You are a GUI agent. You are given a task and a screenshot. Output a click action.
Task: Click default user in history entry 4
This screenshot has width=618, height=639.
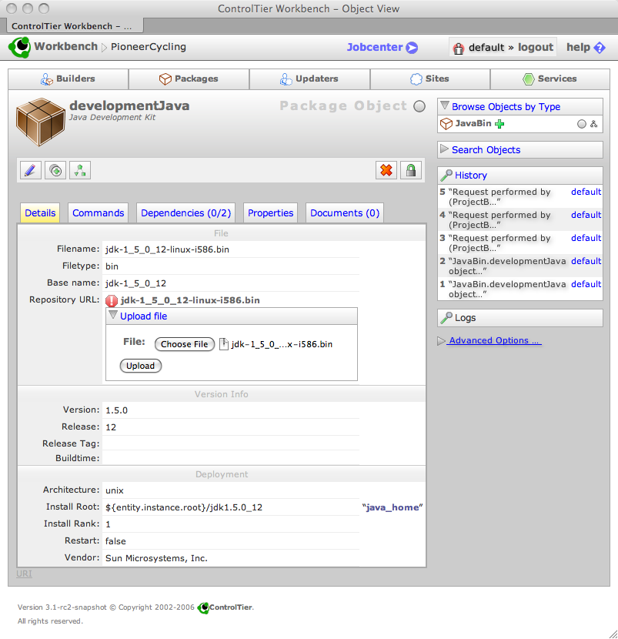point(586,215)
